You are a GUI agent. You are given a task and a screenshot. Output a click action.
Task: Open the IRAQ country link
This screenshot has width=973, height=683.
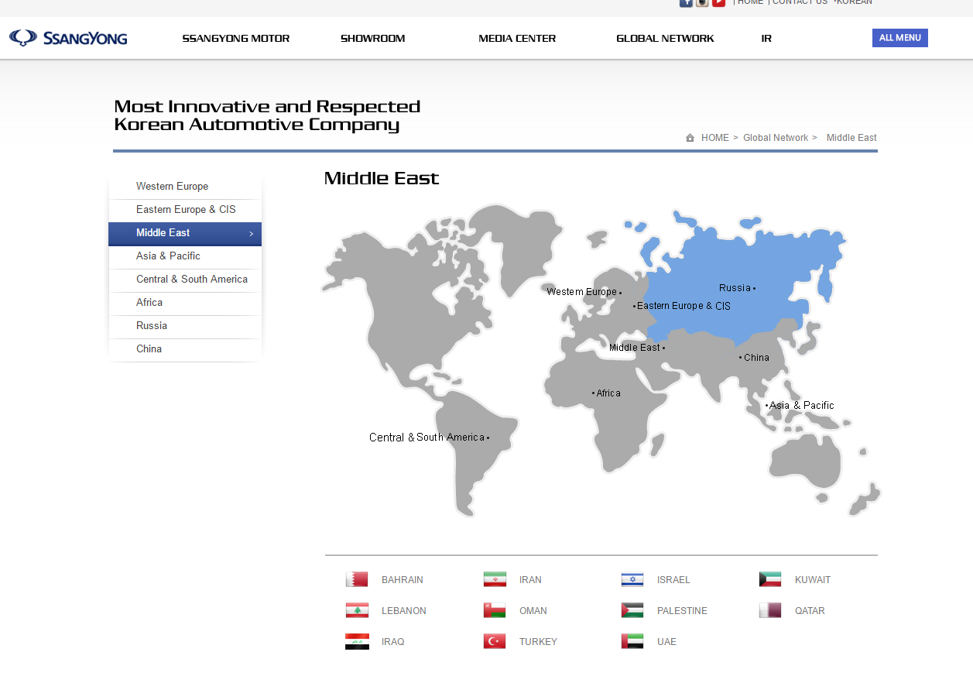(393, 642)
